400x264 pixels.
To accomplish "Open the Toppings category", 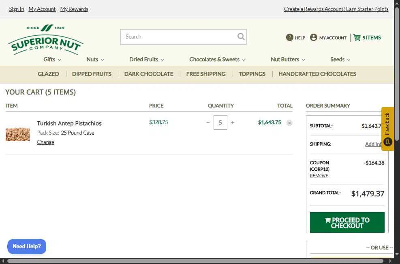I will coord(252,74).
